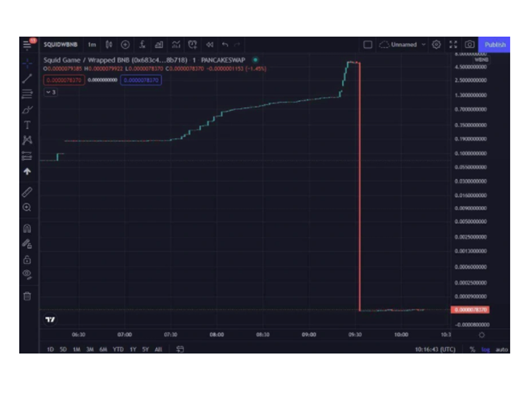
Task: Toggle log scale
Action: (486, 349)
